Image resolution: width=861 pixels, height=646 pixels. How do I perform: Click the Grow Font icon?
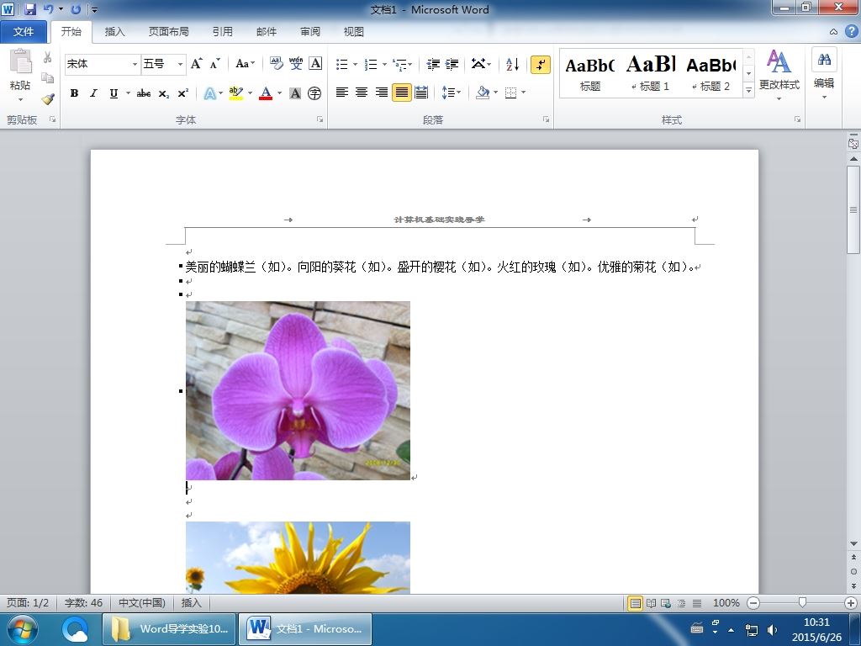click(x=196, y=64)
